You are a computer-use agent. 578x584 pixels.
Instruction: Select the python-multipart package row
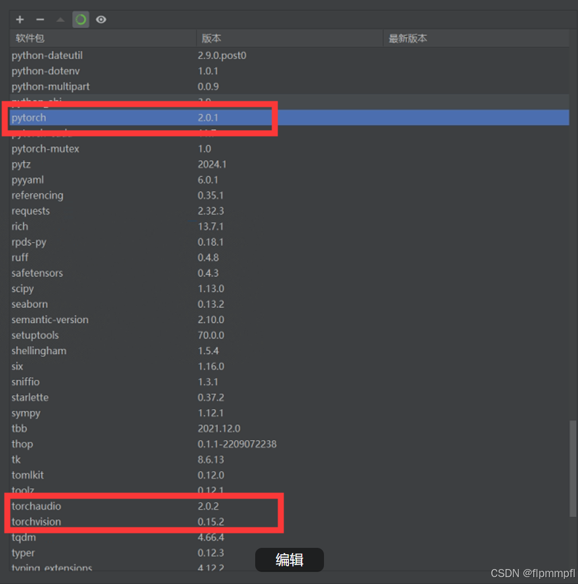289,87
